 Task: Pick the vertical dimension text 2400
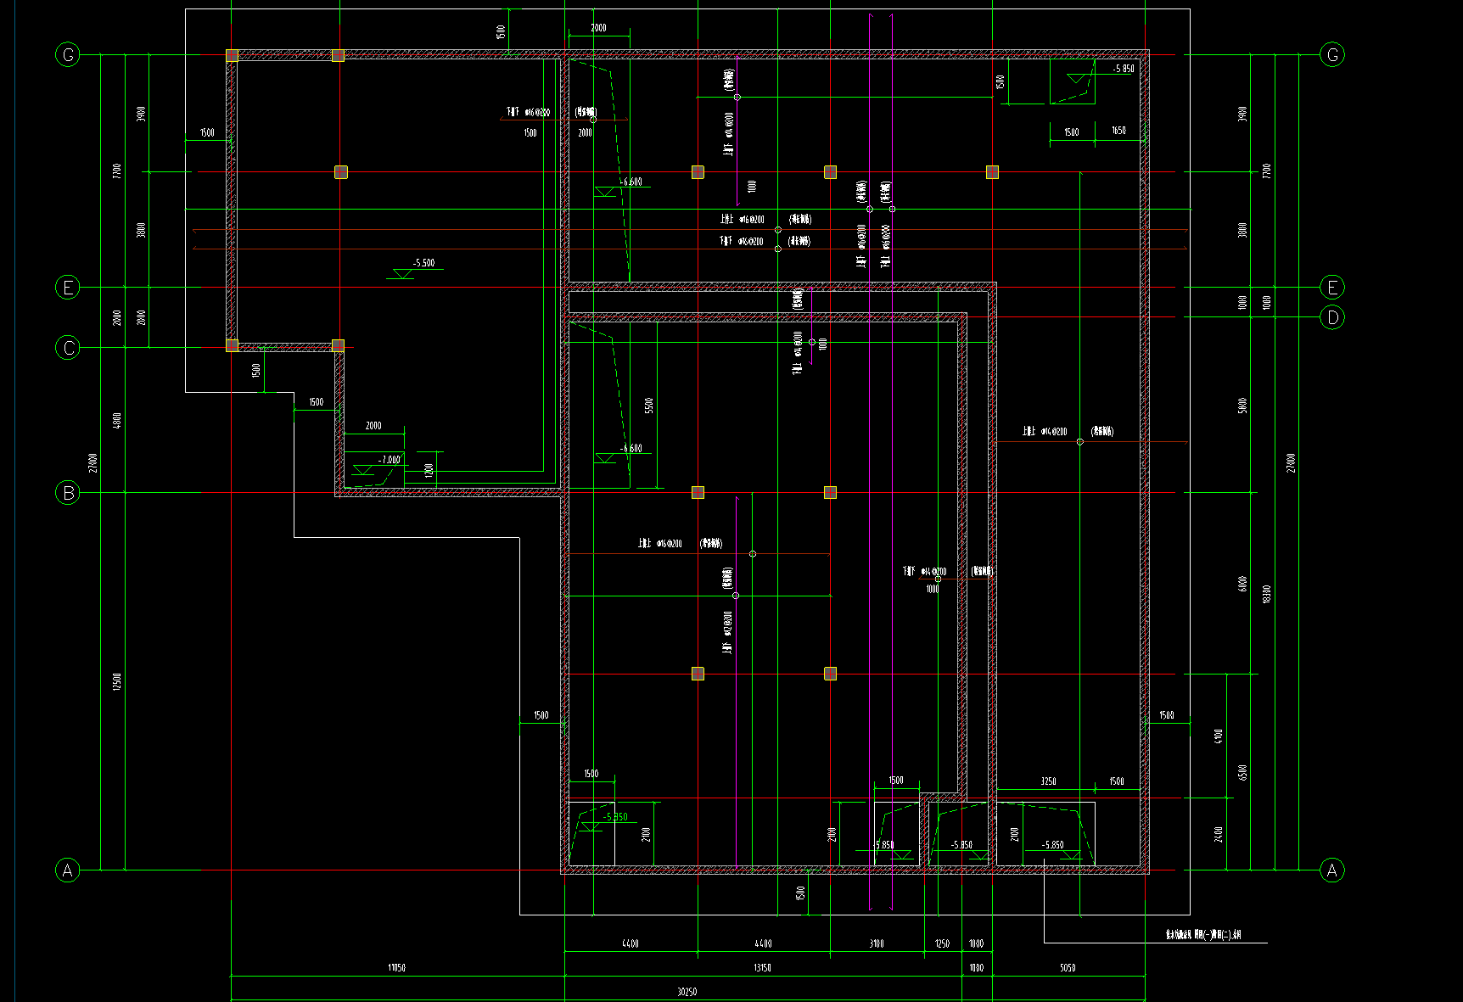(x=1219, y=834)
